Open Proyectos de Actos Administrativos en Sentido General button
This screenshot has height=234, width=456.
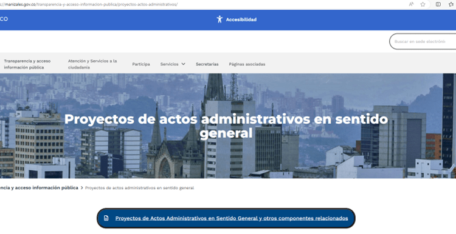point(226,218)
